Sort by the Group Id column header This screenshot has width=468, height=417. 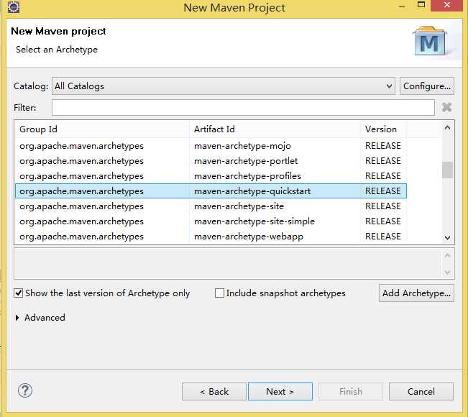click(x=102, y=129)
